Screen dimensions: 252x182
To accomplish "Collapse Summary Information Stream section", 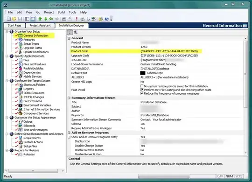I will [x=69, y=98].
